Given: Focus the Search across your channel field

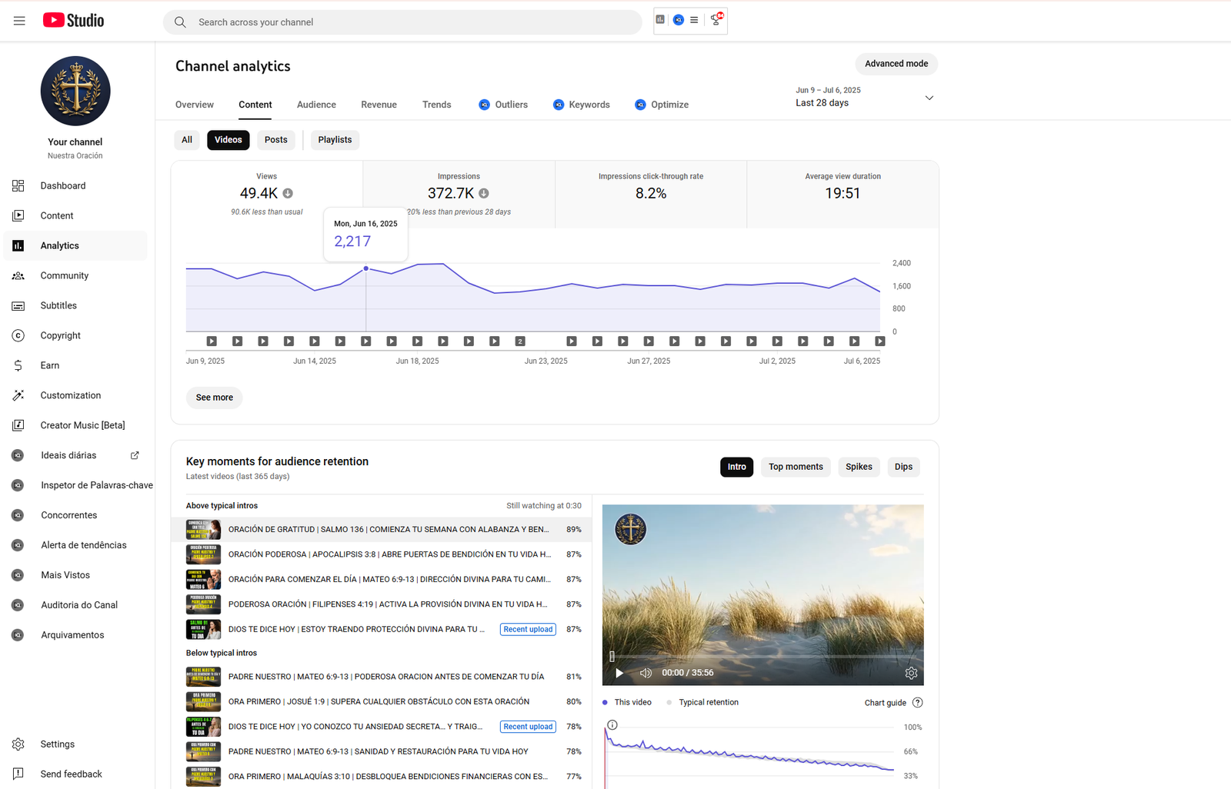Looking at the screenshot, I should point(402,22).
